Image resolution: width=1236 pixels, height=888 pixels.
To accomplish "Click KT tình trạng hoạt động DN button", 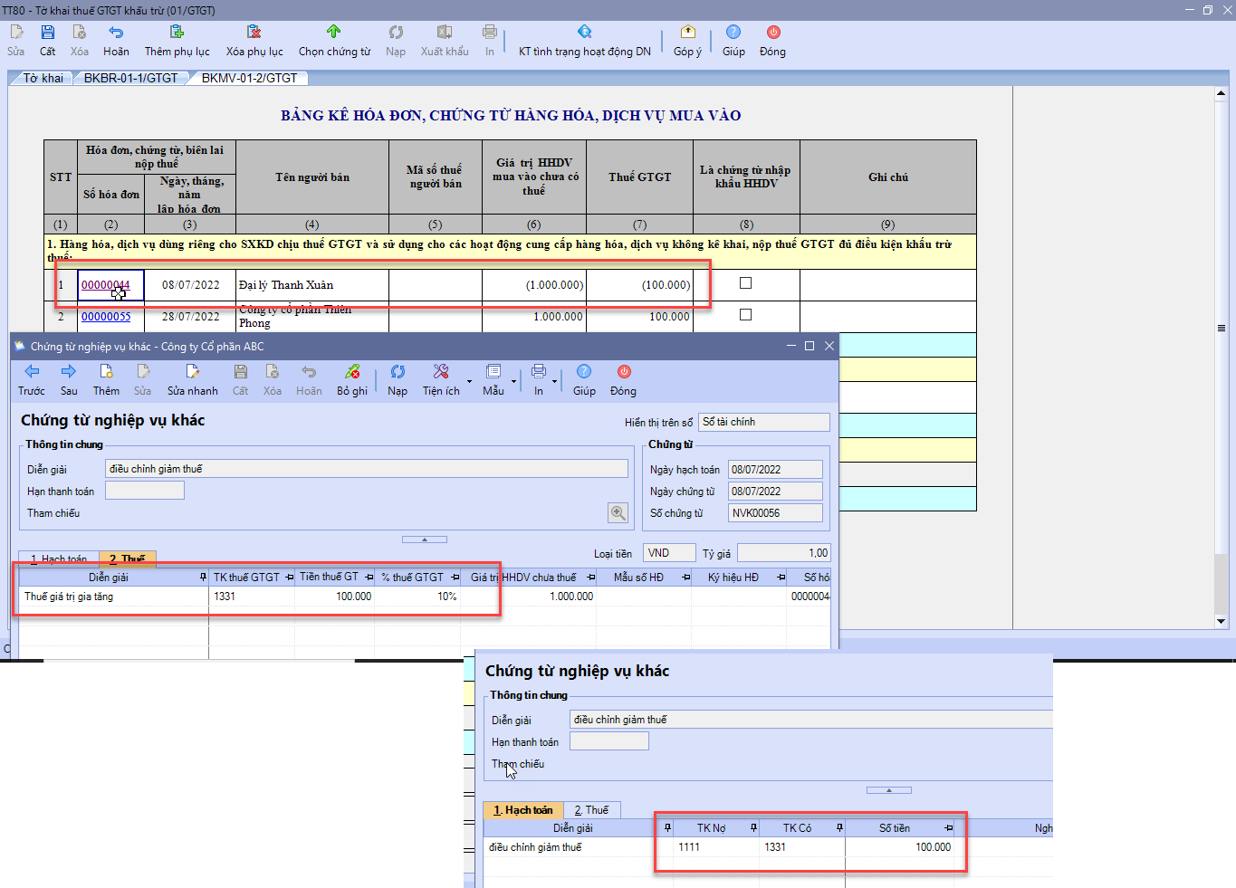I will (584, 41).
